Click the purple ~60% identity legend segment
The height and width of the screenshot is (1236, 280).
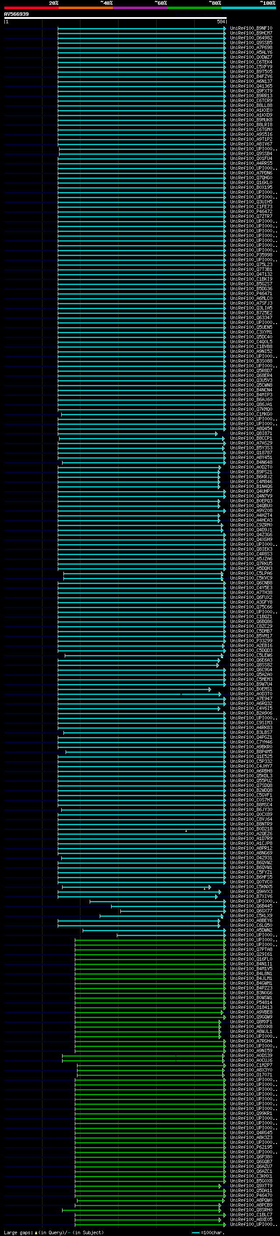click(140, 8)
